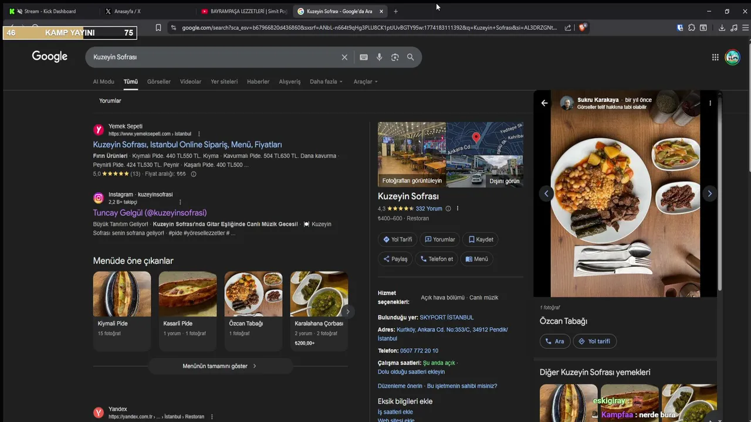This screenshot has width=751, height=422.
Task: Click the Yol Tarifi button in the business panel
Action: 397,239
